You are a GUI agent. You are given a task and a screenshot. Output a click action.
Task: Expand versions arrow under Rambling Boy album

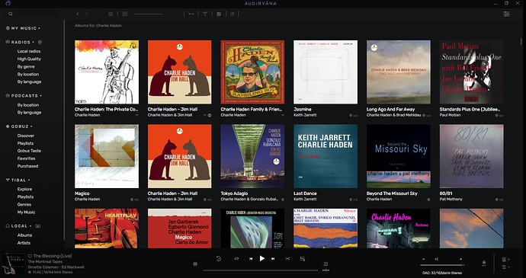pyautogui.click(x=283, y=115)
